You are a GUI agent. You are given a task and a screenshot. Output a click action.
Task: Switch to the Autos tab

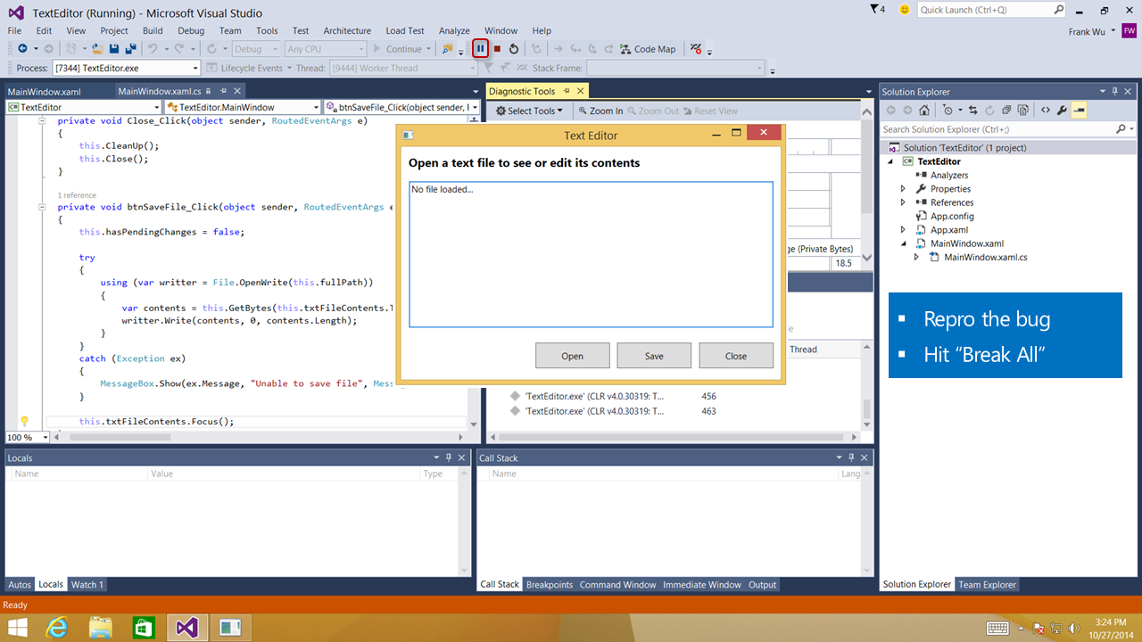20,584
